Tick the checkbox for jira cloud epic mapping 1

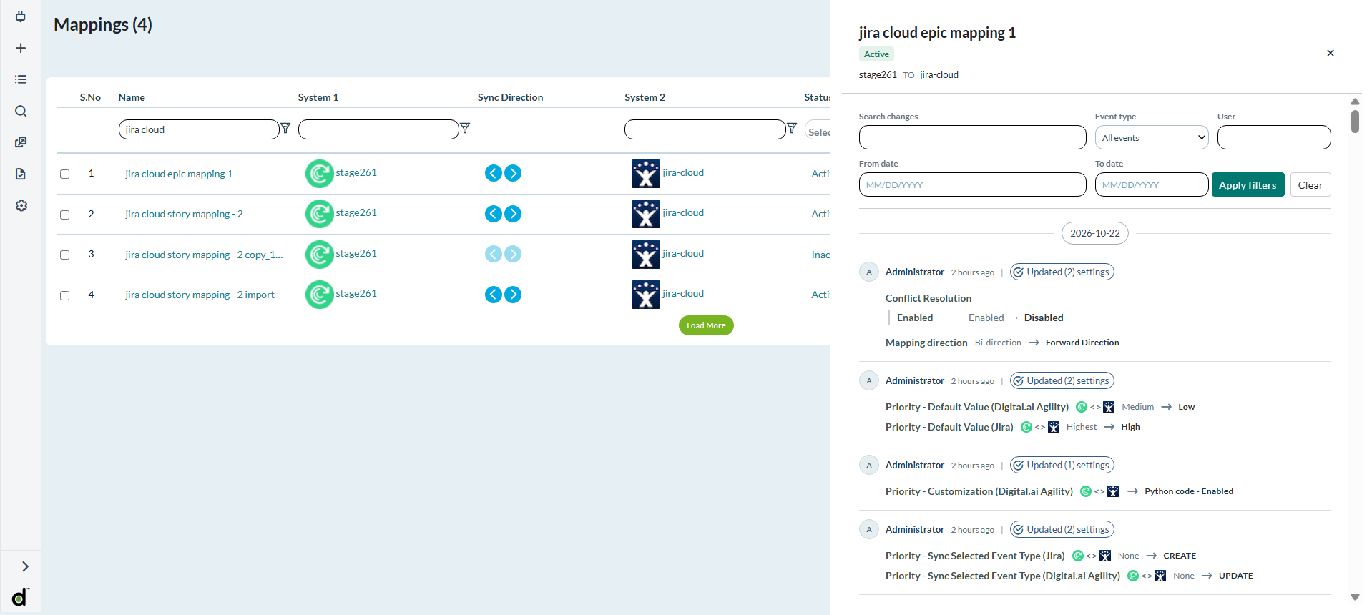[65, 174]
